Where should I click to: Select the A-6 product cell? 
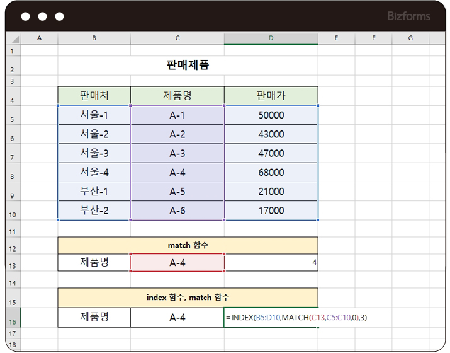[177, 211]
